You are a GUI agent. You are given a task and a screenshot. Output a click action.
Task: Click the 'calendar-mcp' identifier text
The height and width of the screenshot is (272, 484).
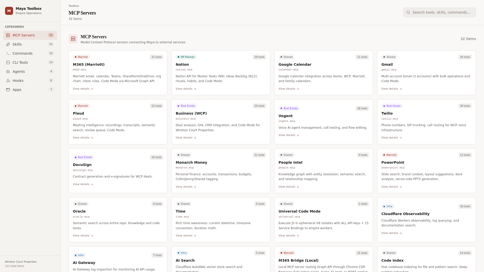pos(288,70)
